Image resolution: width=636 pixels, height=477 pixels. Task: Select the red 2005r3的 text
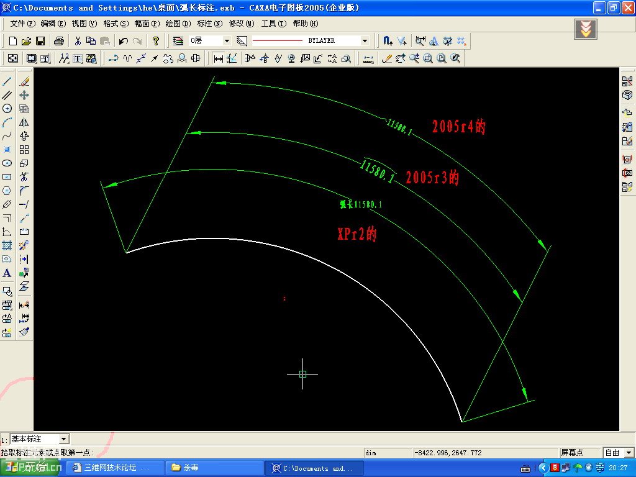(432, 177)
